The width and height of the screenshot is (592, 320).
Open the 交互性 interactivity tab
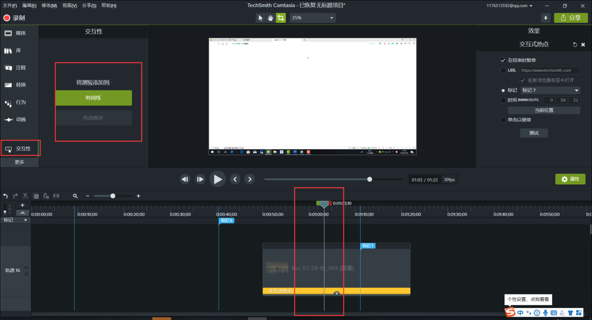point(19,149)
